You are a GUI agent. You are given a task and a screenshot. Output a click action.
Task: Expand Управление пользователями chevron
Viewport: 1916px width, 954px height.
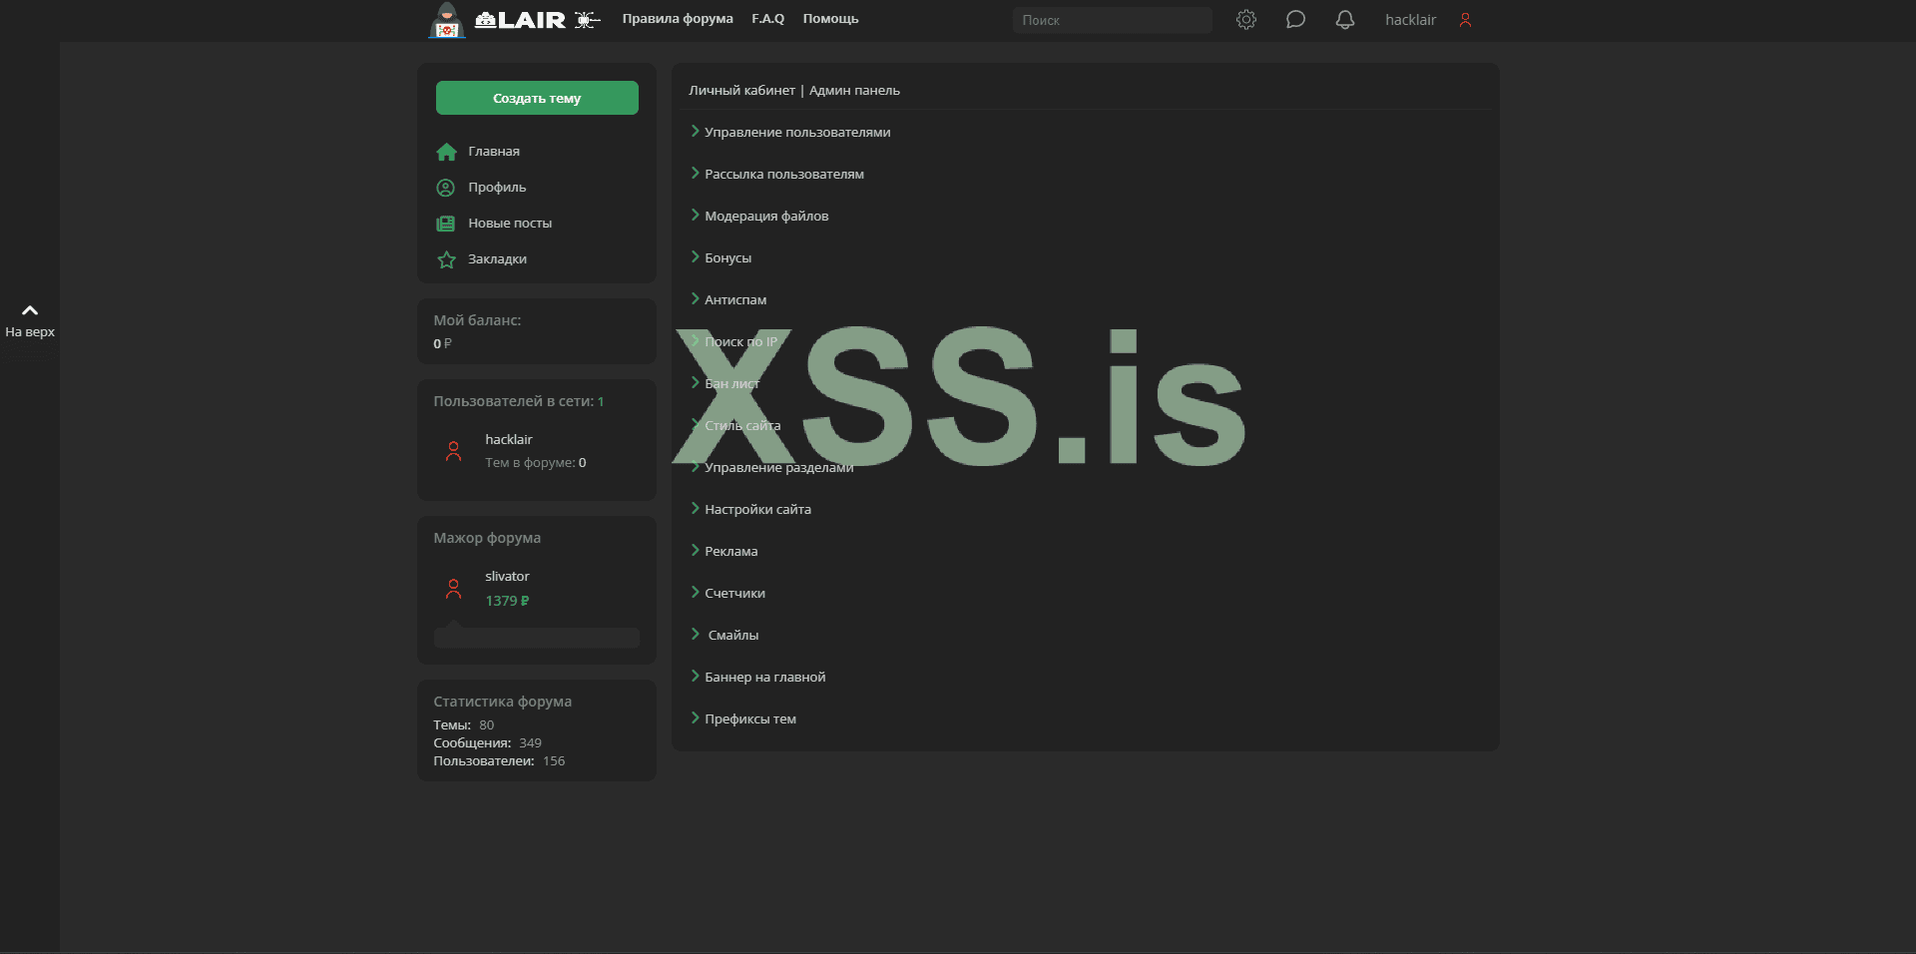(x=695, y=131)
